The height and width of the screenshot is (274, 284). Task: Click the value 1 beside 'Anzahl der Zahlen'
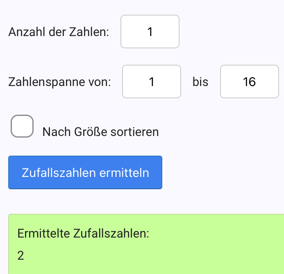pos(150,32)
